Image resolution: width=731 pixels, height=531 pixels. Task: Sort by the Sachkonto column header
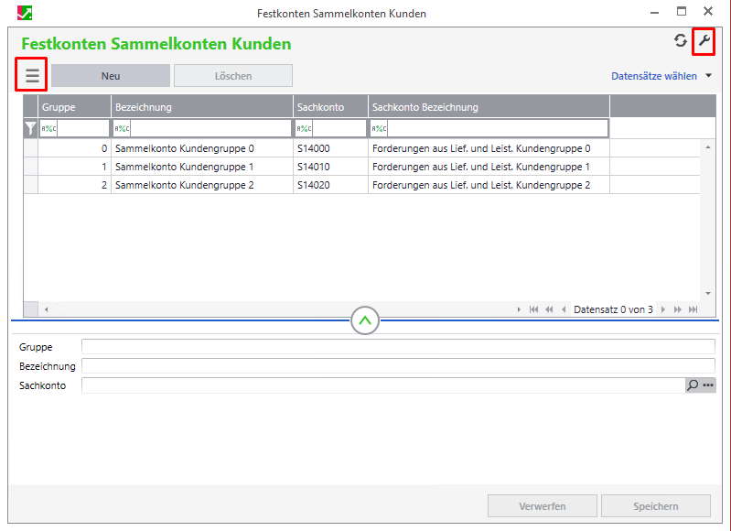(330, 107)
